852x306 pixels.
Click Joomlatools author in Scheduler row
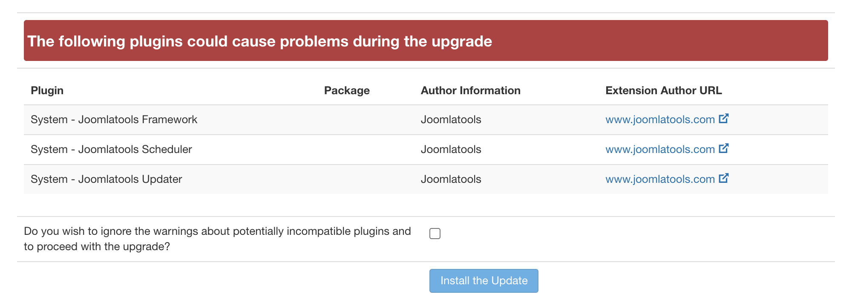pyautogui.click(x=451, y=149)
